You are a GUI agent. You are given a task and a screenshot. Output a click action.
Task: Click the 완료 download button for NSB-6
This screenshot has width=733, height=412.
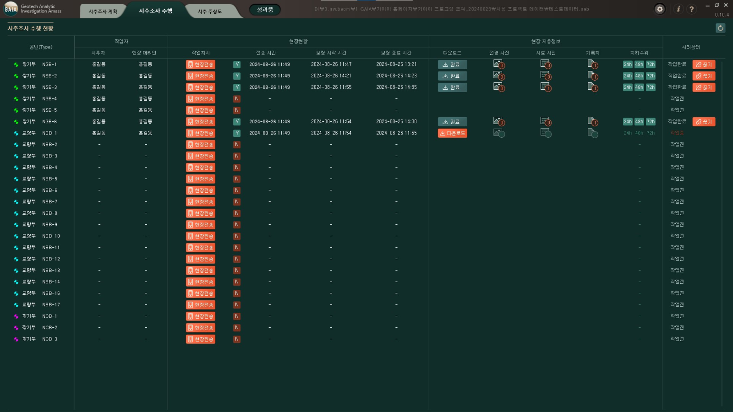452,122
